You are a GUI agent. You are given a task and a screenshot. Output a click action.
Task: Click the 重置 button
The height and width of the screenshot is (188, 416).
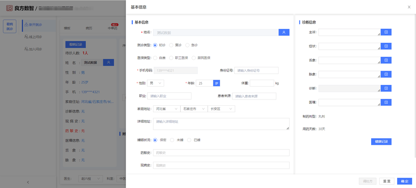point(387,182)
